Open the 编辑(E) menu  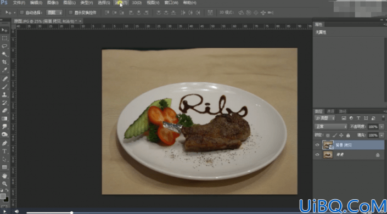pyautogui.click(x=36, y=3)
